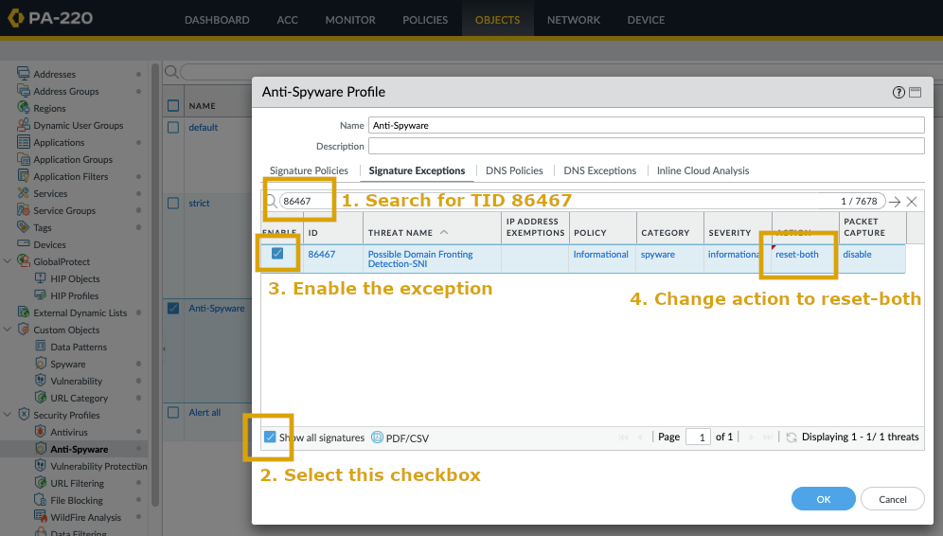Uncheck the Show all signatures checkbox
943x536 pixels.
point(270,438)
